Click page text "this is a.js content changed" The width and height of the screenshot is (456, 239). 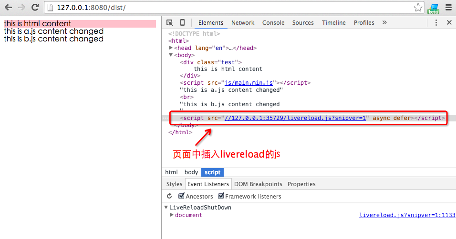[x=54, y=31]
